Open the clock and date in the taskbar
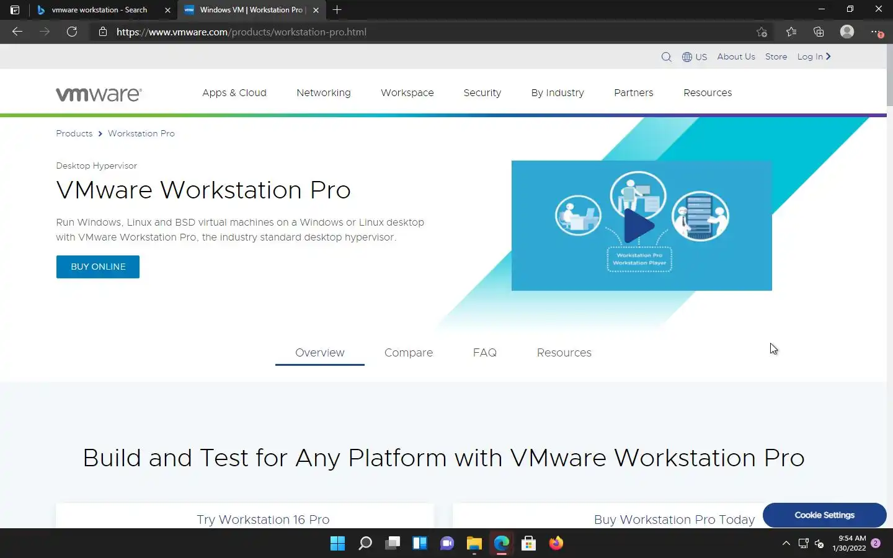The image size is (893, 558). point(849,543)
